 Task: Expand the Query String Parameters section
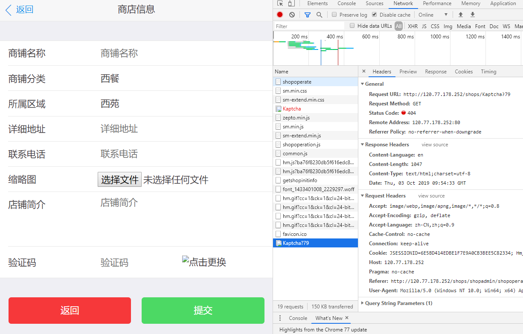363,303
